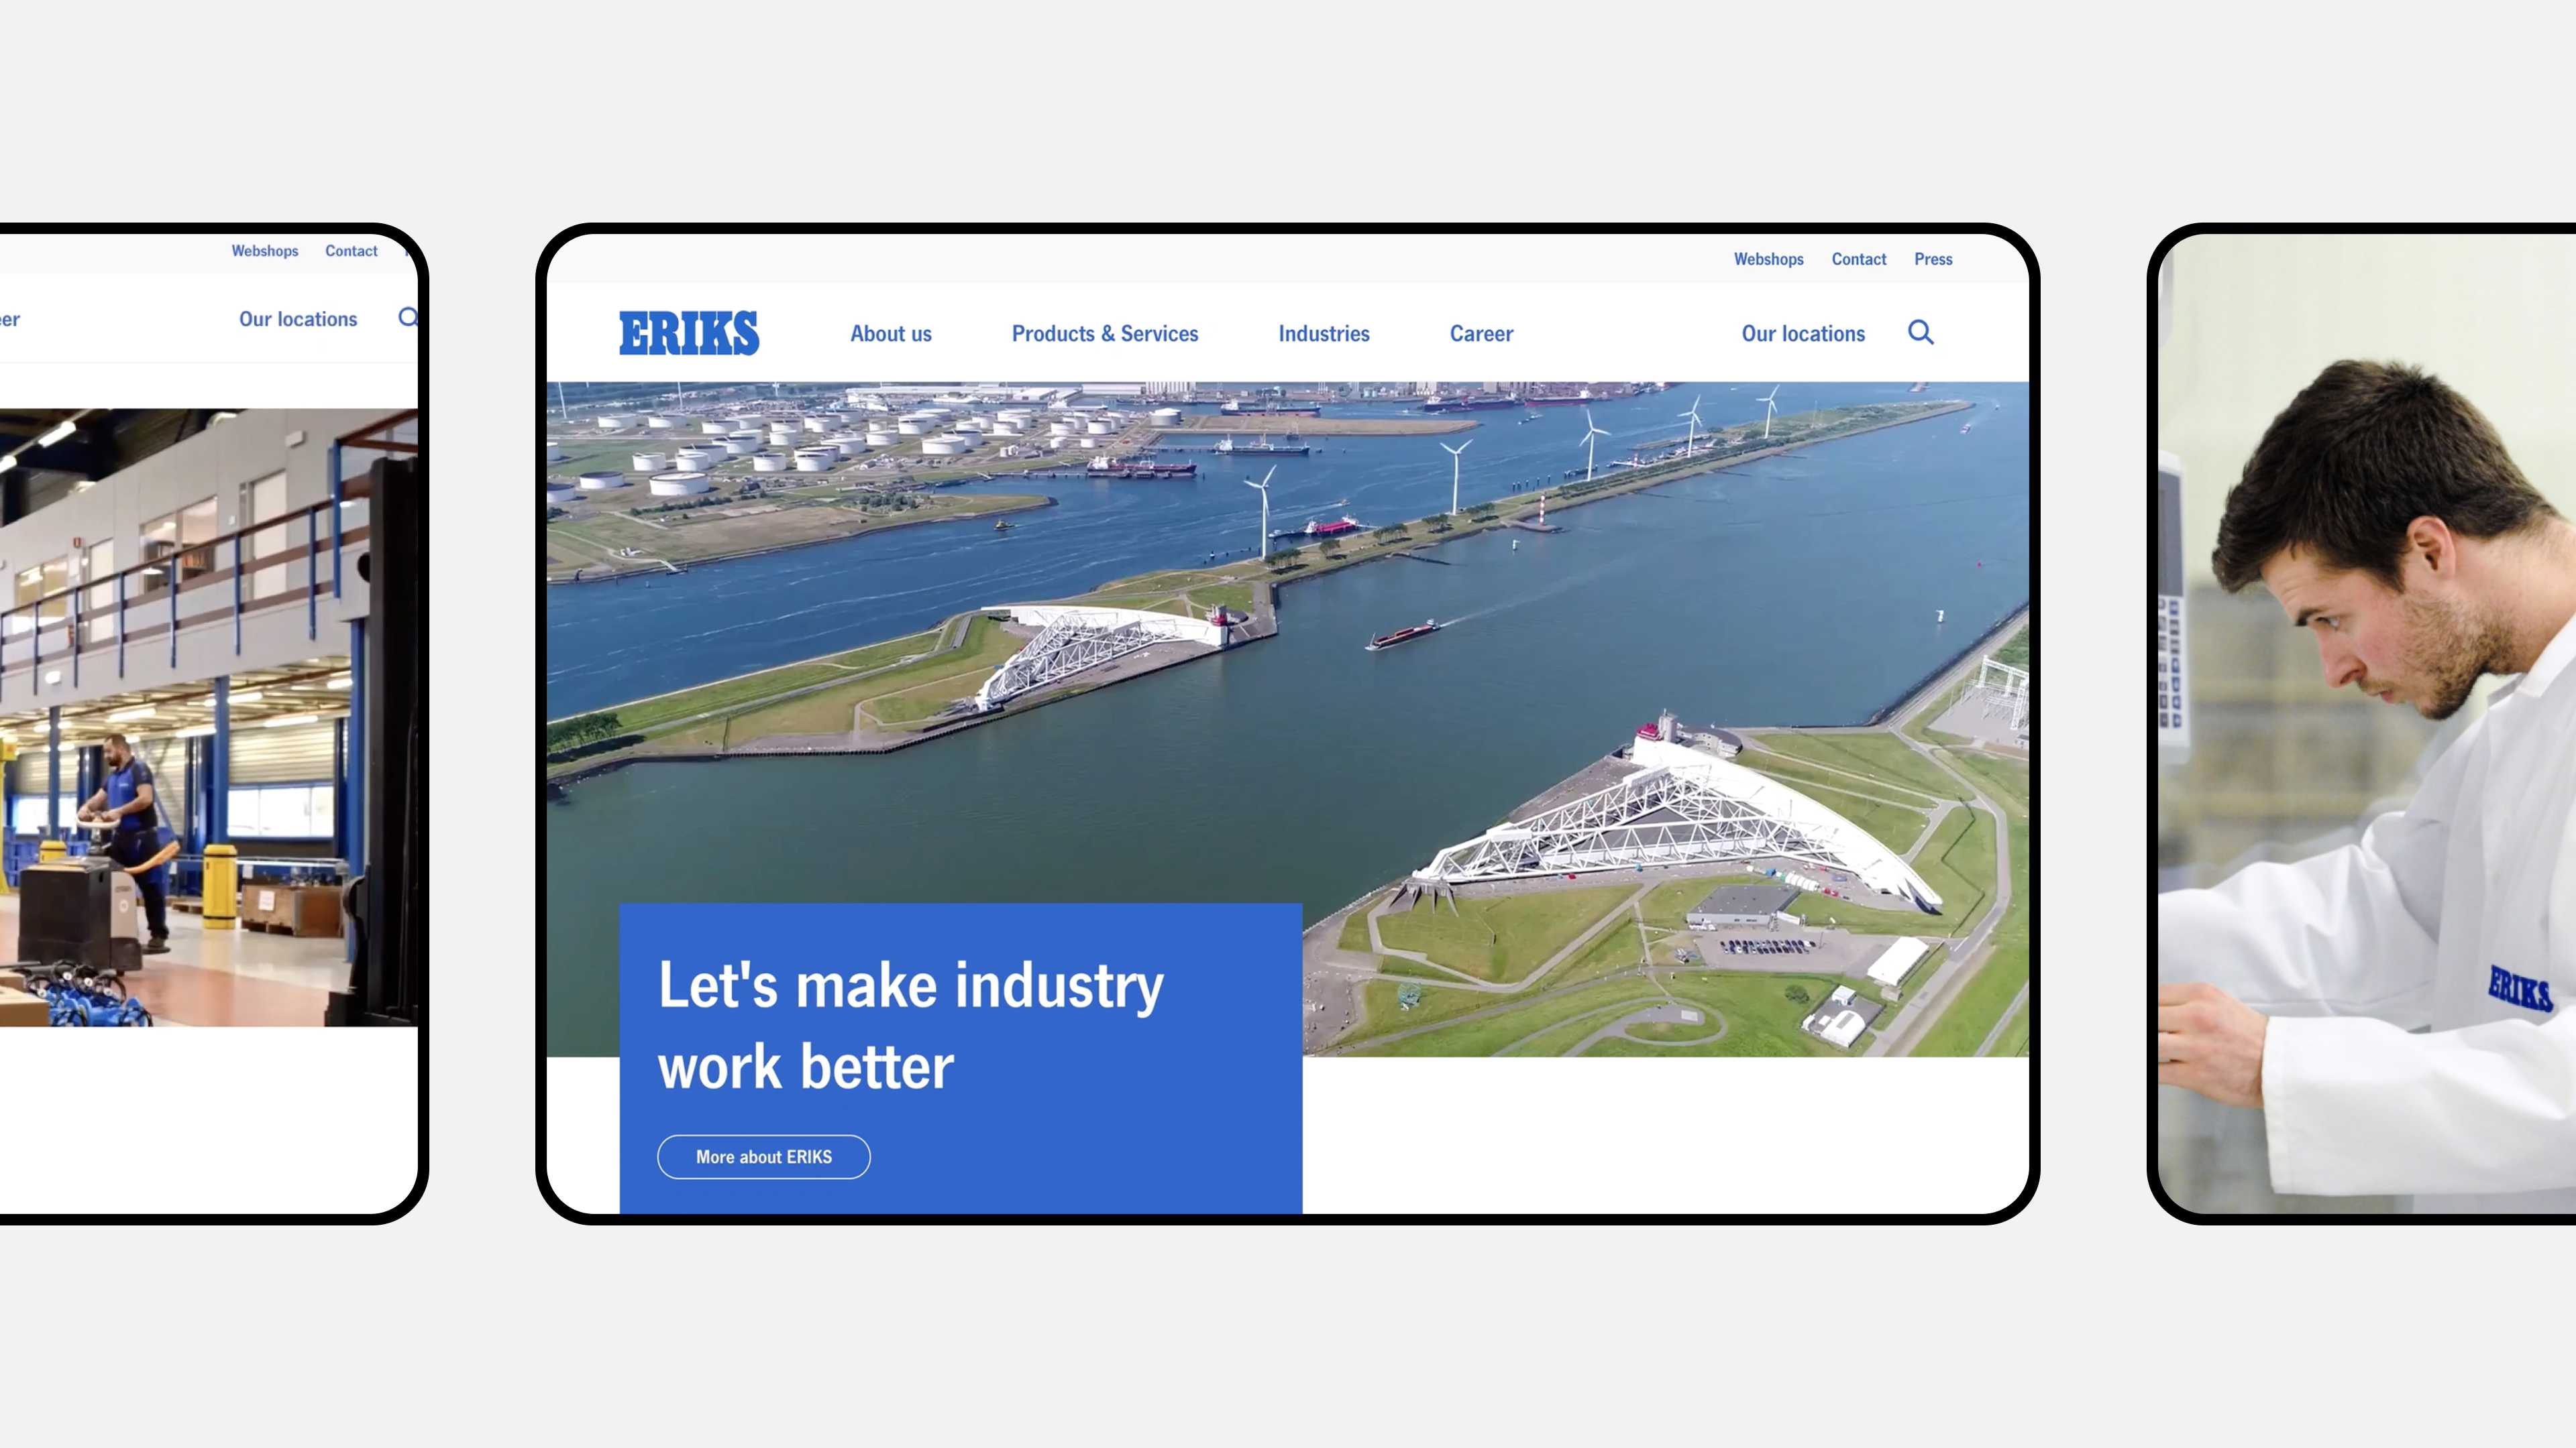This screenshot has height=1448, width=2576.
Task: Click ERIKS embroidered logo on white coat
Action: tap(2519, 989)
